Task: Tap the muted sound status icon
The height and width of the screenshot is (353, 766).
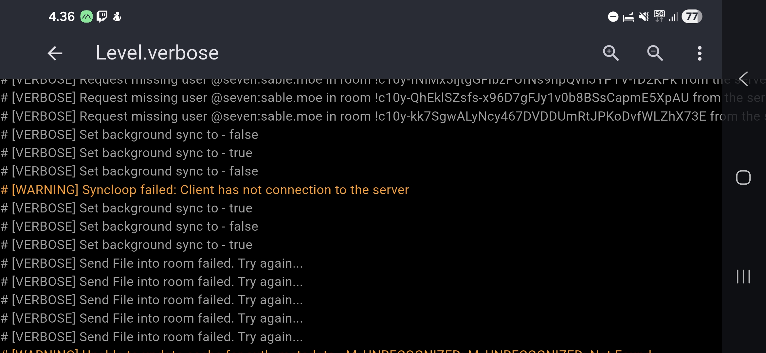Action: (x=644, y=16)
